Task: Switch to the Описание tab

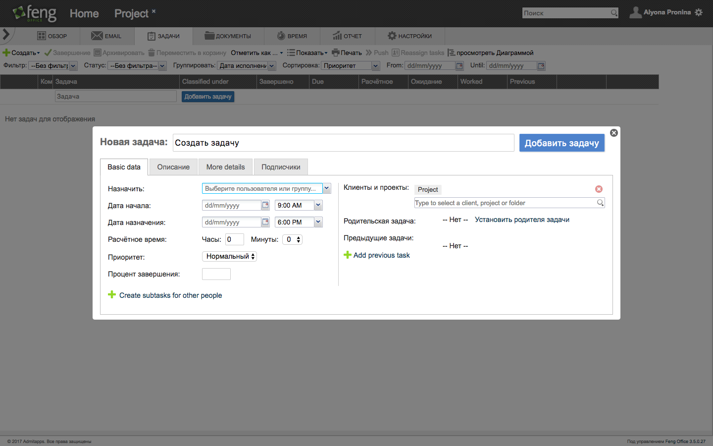Action: pos(173,167)
